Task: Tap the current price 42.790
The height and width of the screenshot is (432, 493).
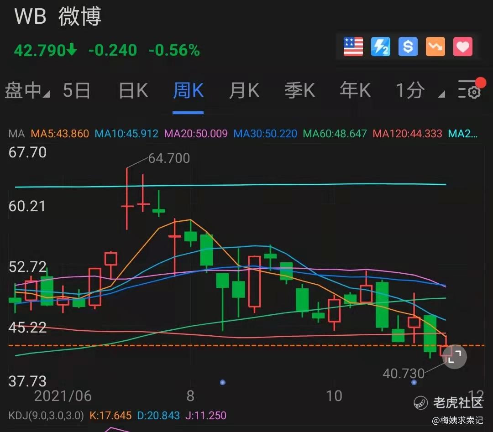Action: [x=45, y=50]
